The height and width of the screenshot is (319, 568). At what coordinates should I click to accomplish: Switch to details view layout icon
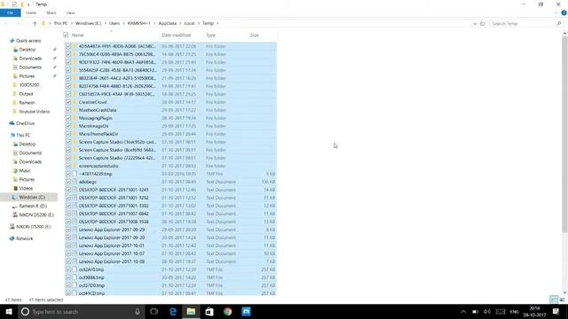(x=554, y=300)
